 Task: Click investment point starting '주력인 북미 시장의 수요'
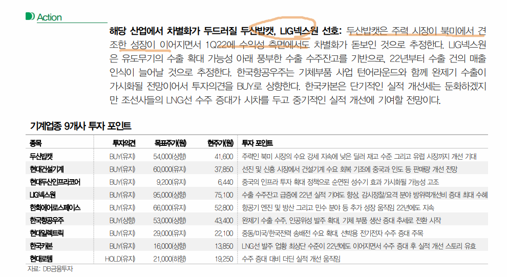(x=359, y=157)
